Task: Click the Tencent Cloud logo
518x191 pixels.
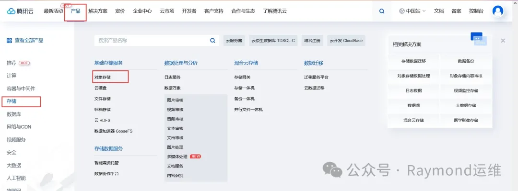Action: 20,11
